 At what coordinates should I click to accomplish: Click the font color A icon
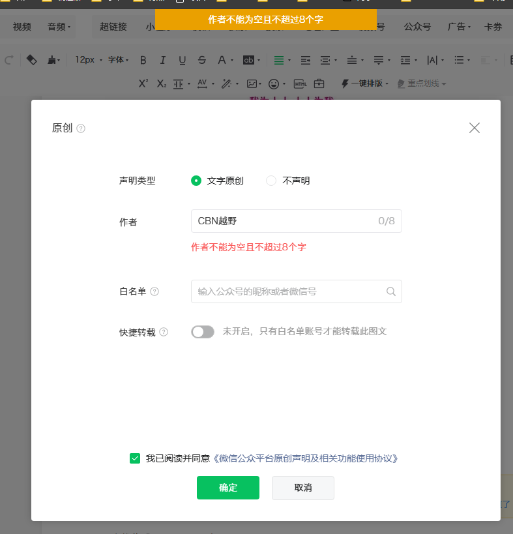[x=222, y=60]
